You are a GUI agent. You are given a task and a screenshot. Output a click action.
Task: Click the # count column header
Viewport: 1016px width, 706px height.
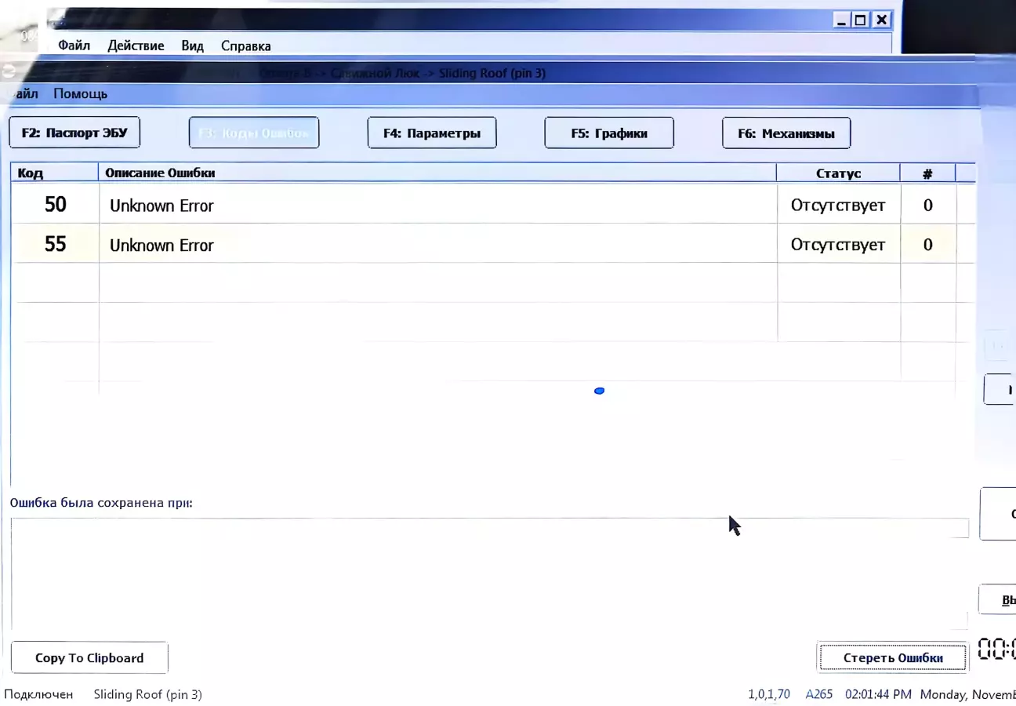927,173
